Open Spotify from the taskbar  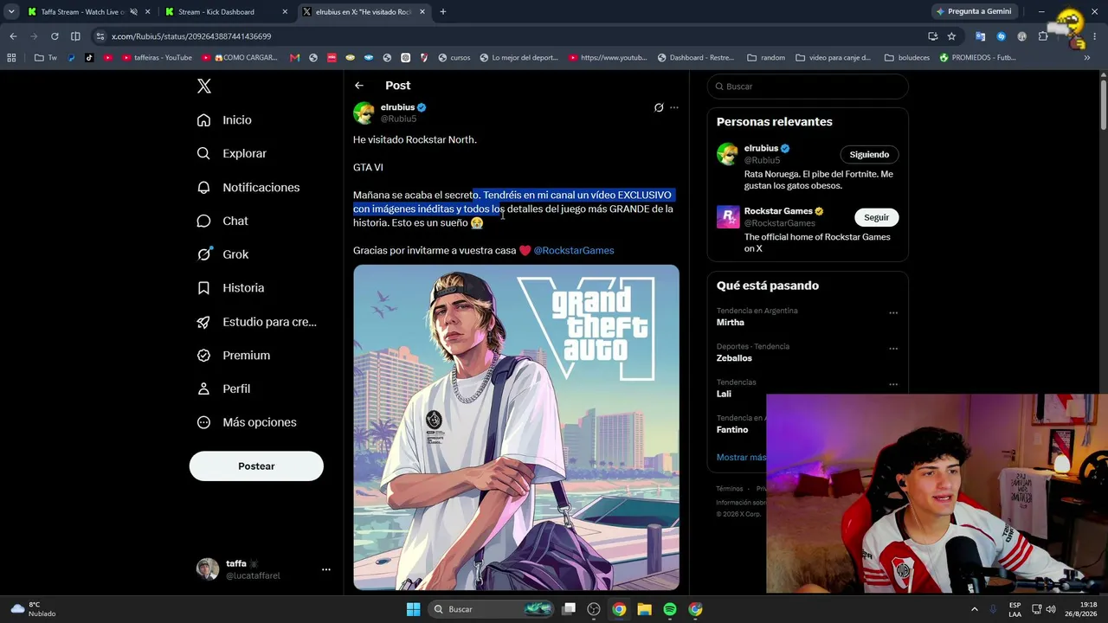[x=670, y=609]
